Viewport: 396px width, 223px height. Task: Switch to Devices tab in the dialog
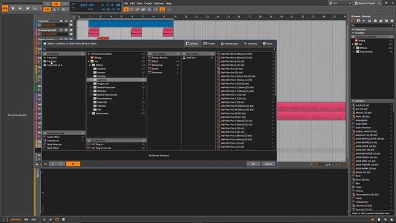(192, 43)
